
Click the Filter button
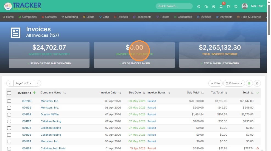(216, 83)
